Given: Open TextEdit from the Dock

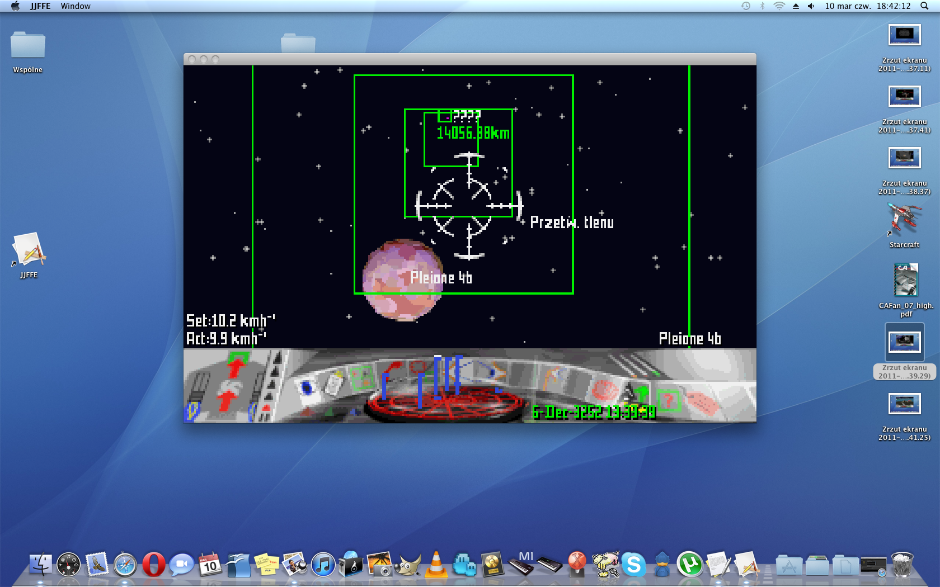Looking at the screenshot, I should [x=718, y=565].
